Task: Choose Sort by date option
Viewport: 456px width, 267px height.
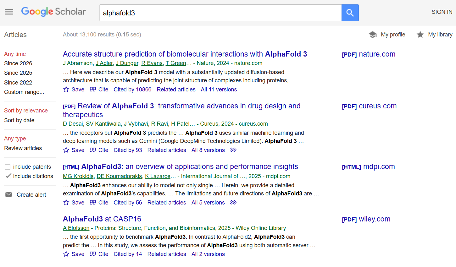Action: pyautogui.click(x=19, y=120)
